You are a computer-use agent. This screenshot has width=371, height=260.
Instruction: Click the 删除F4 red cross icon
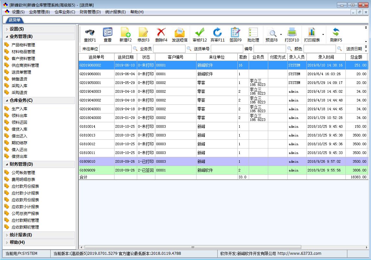(161, 32)
